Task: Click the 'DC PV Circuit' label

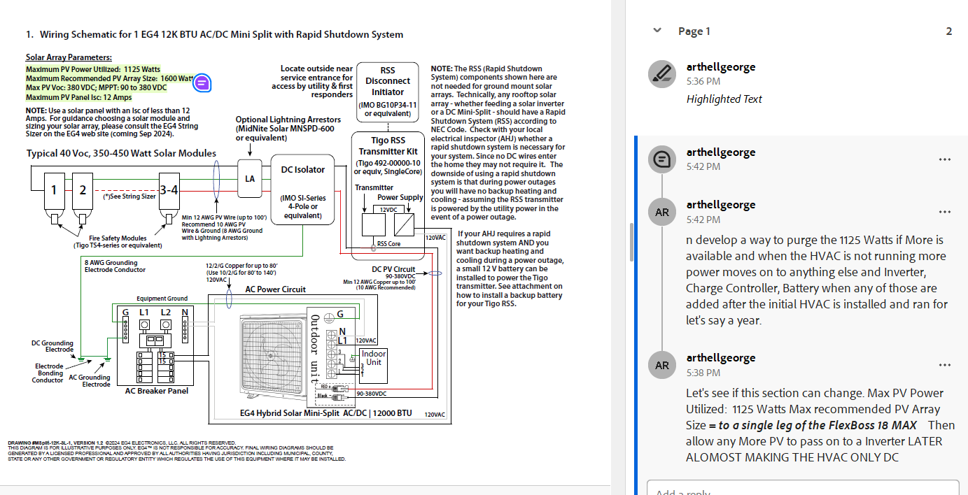Action: pyautogui.click(x=393, y=269)
